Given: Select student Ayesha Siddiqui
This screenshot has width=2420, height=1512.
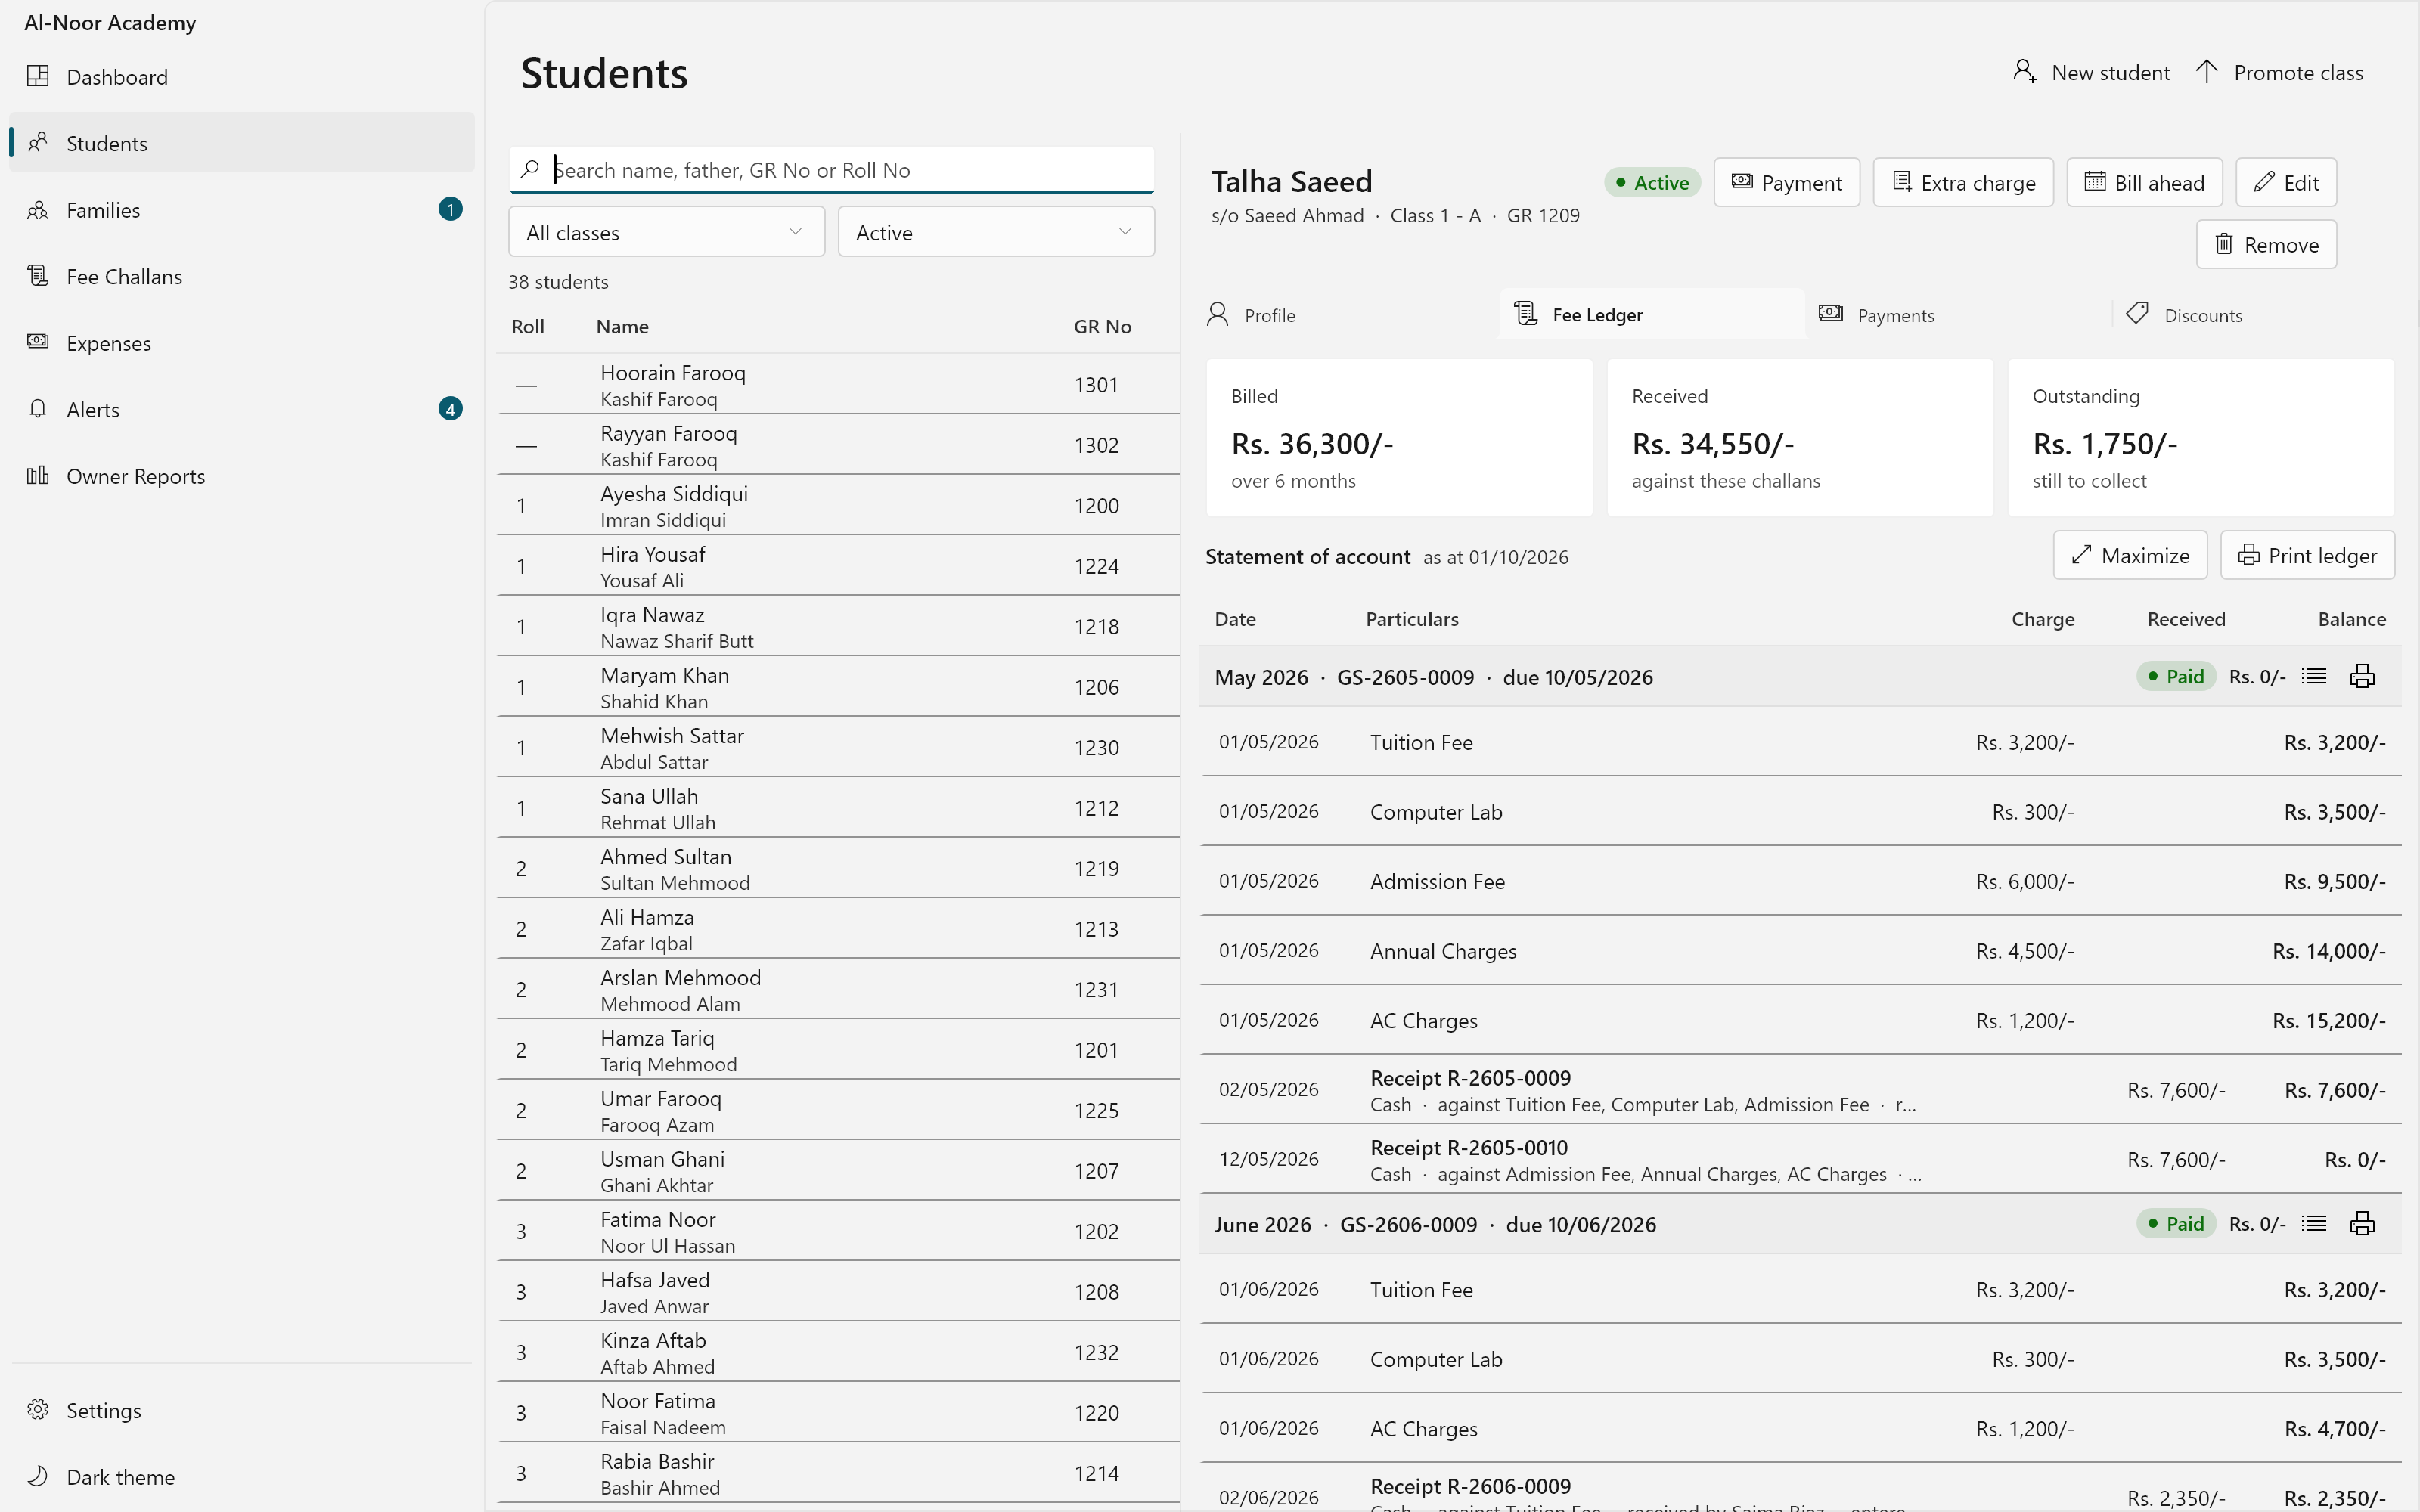Looking at the screenshot, I should click(838, 505).
